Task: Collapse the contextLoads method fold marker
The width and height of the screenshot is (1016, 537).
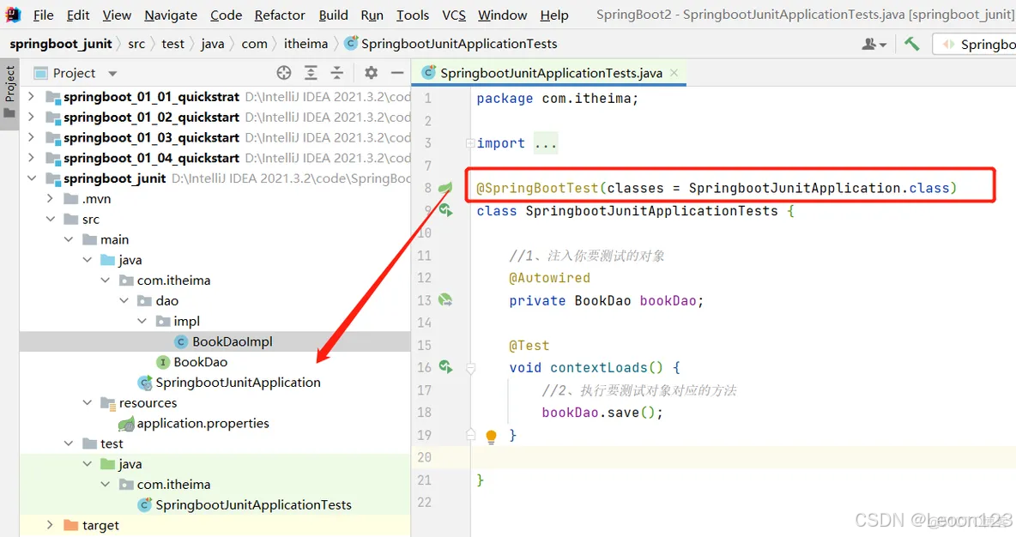Action: coord(471,368)
